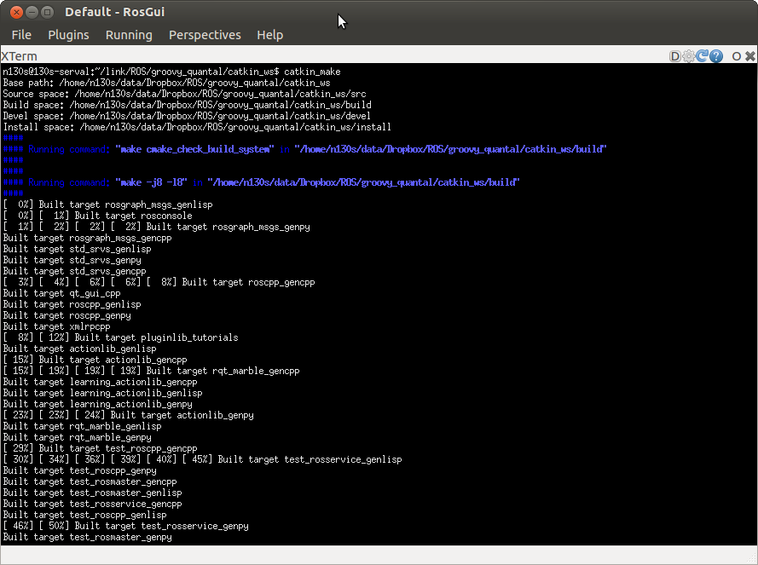Open the Running menu
The image size is (758, 565).
(x=129, y=35)
